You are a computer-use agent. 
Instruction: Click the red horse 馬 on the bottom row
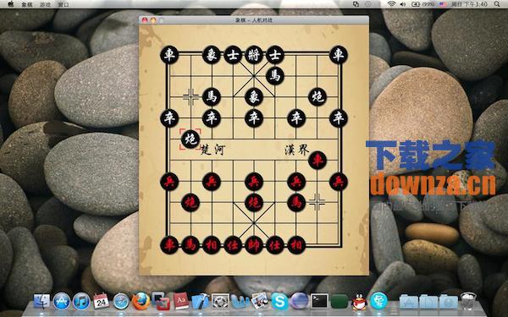point(190,245)
